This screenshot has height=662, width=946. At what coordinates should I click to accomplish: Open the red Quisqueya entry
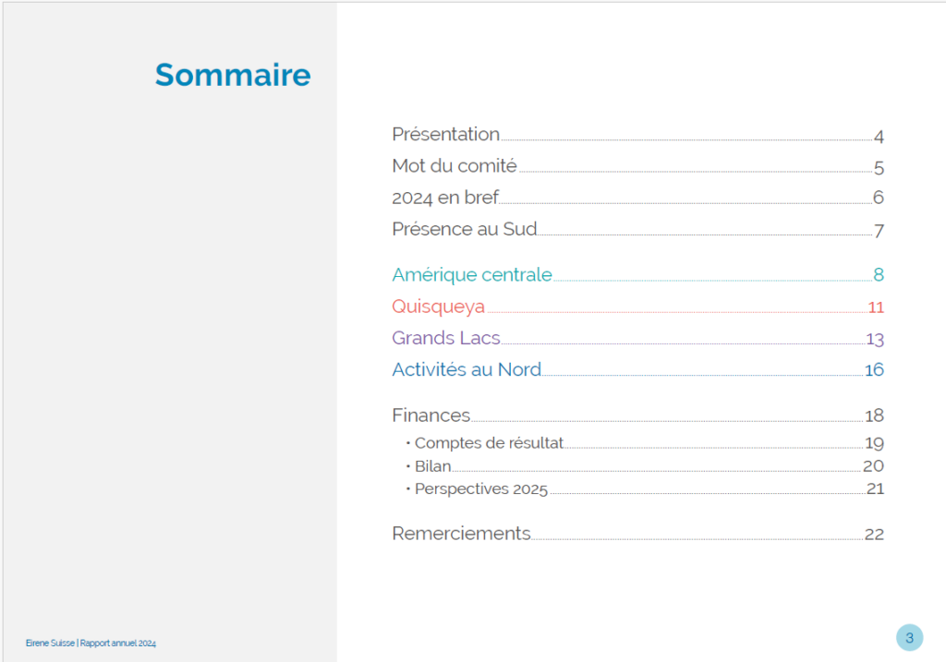(439, 307)
